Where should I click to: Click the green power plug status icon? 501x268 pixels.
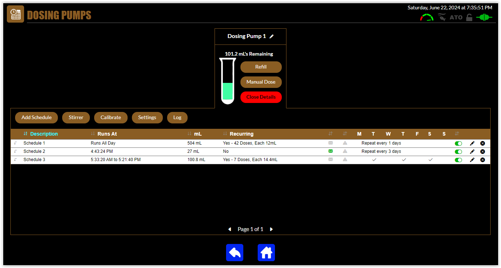pos(484,17)
